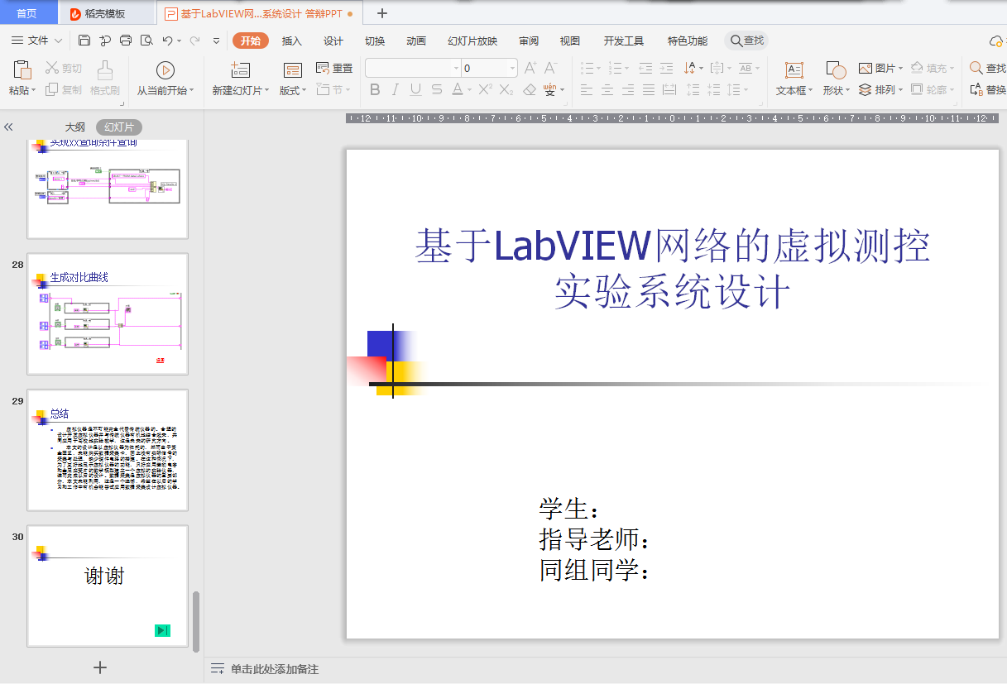Increase font size with A+ icon
Viewport: 1007px width, 684px height.
coord(530,68)
